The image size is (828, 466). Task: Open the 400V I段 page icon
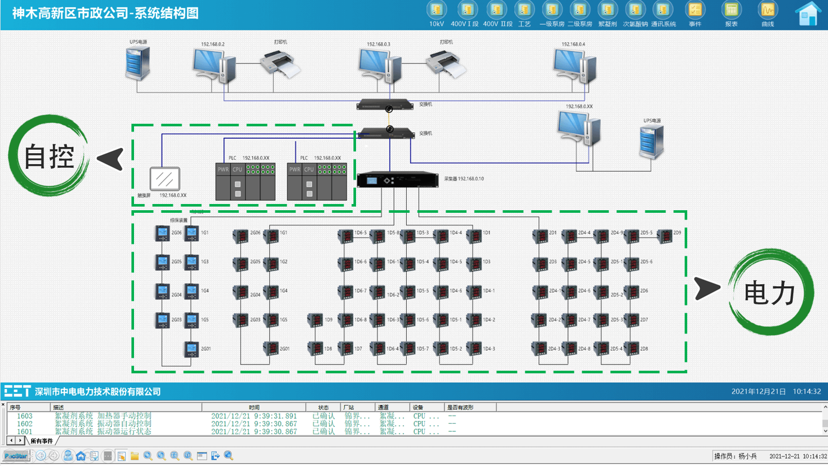pyautogui.click(x=467, y=10)
